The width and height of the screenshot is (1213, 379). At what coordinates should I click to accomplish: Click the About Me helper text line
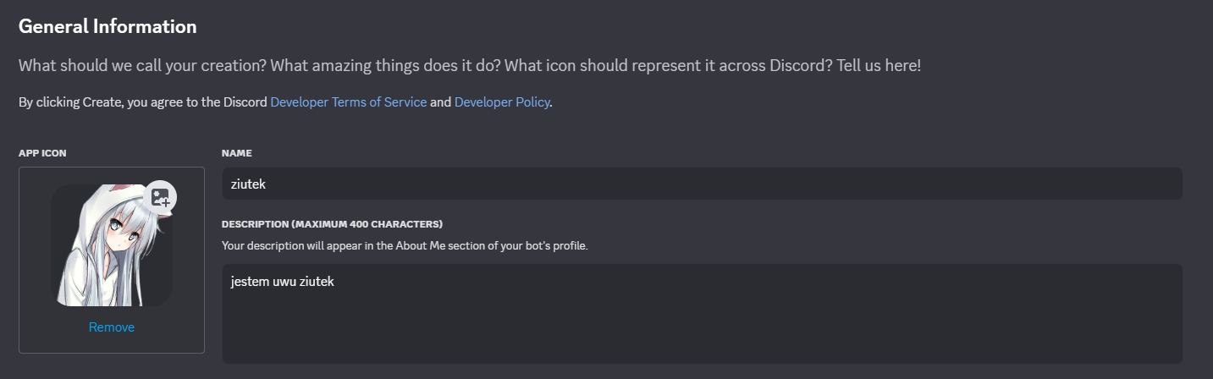405,246
